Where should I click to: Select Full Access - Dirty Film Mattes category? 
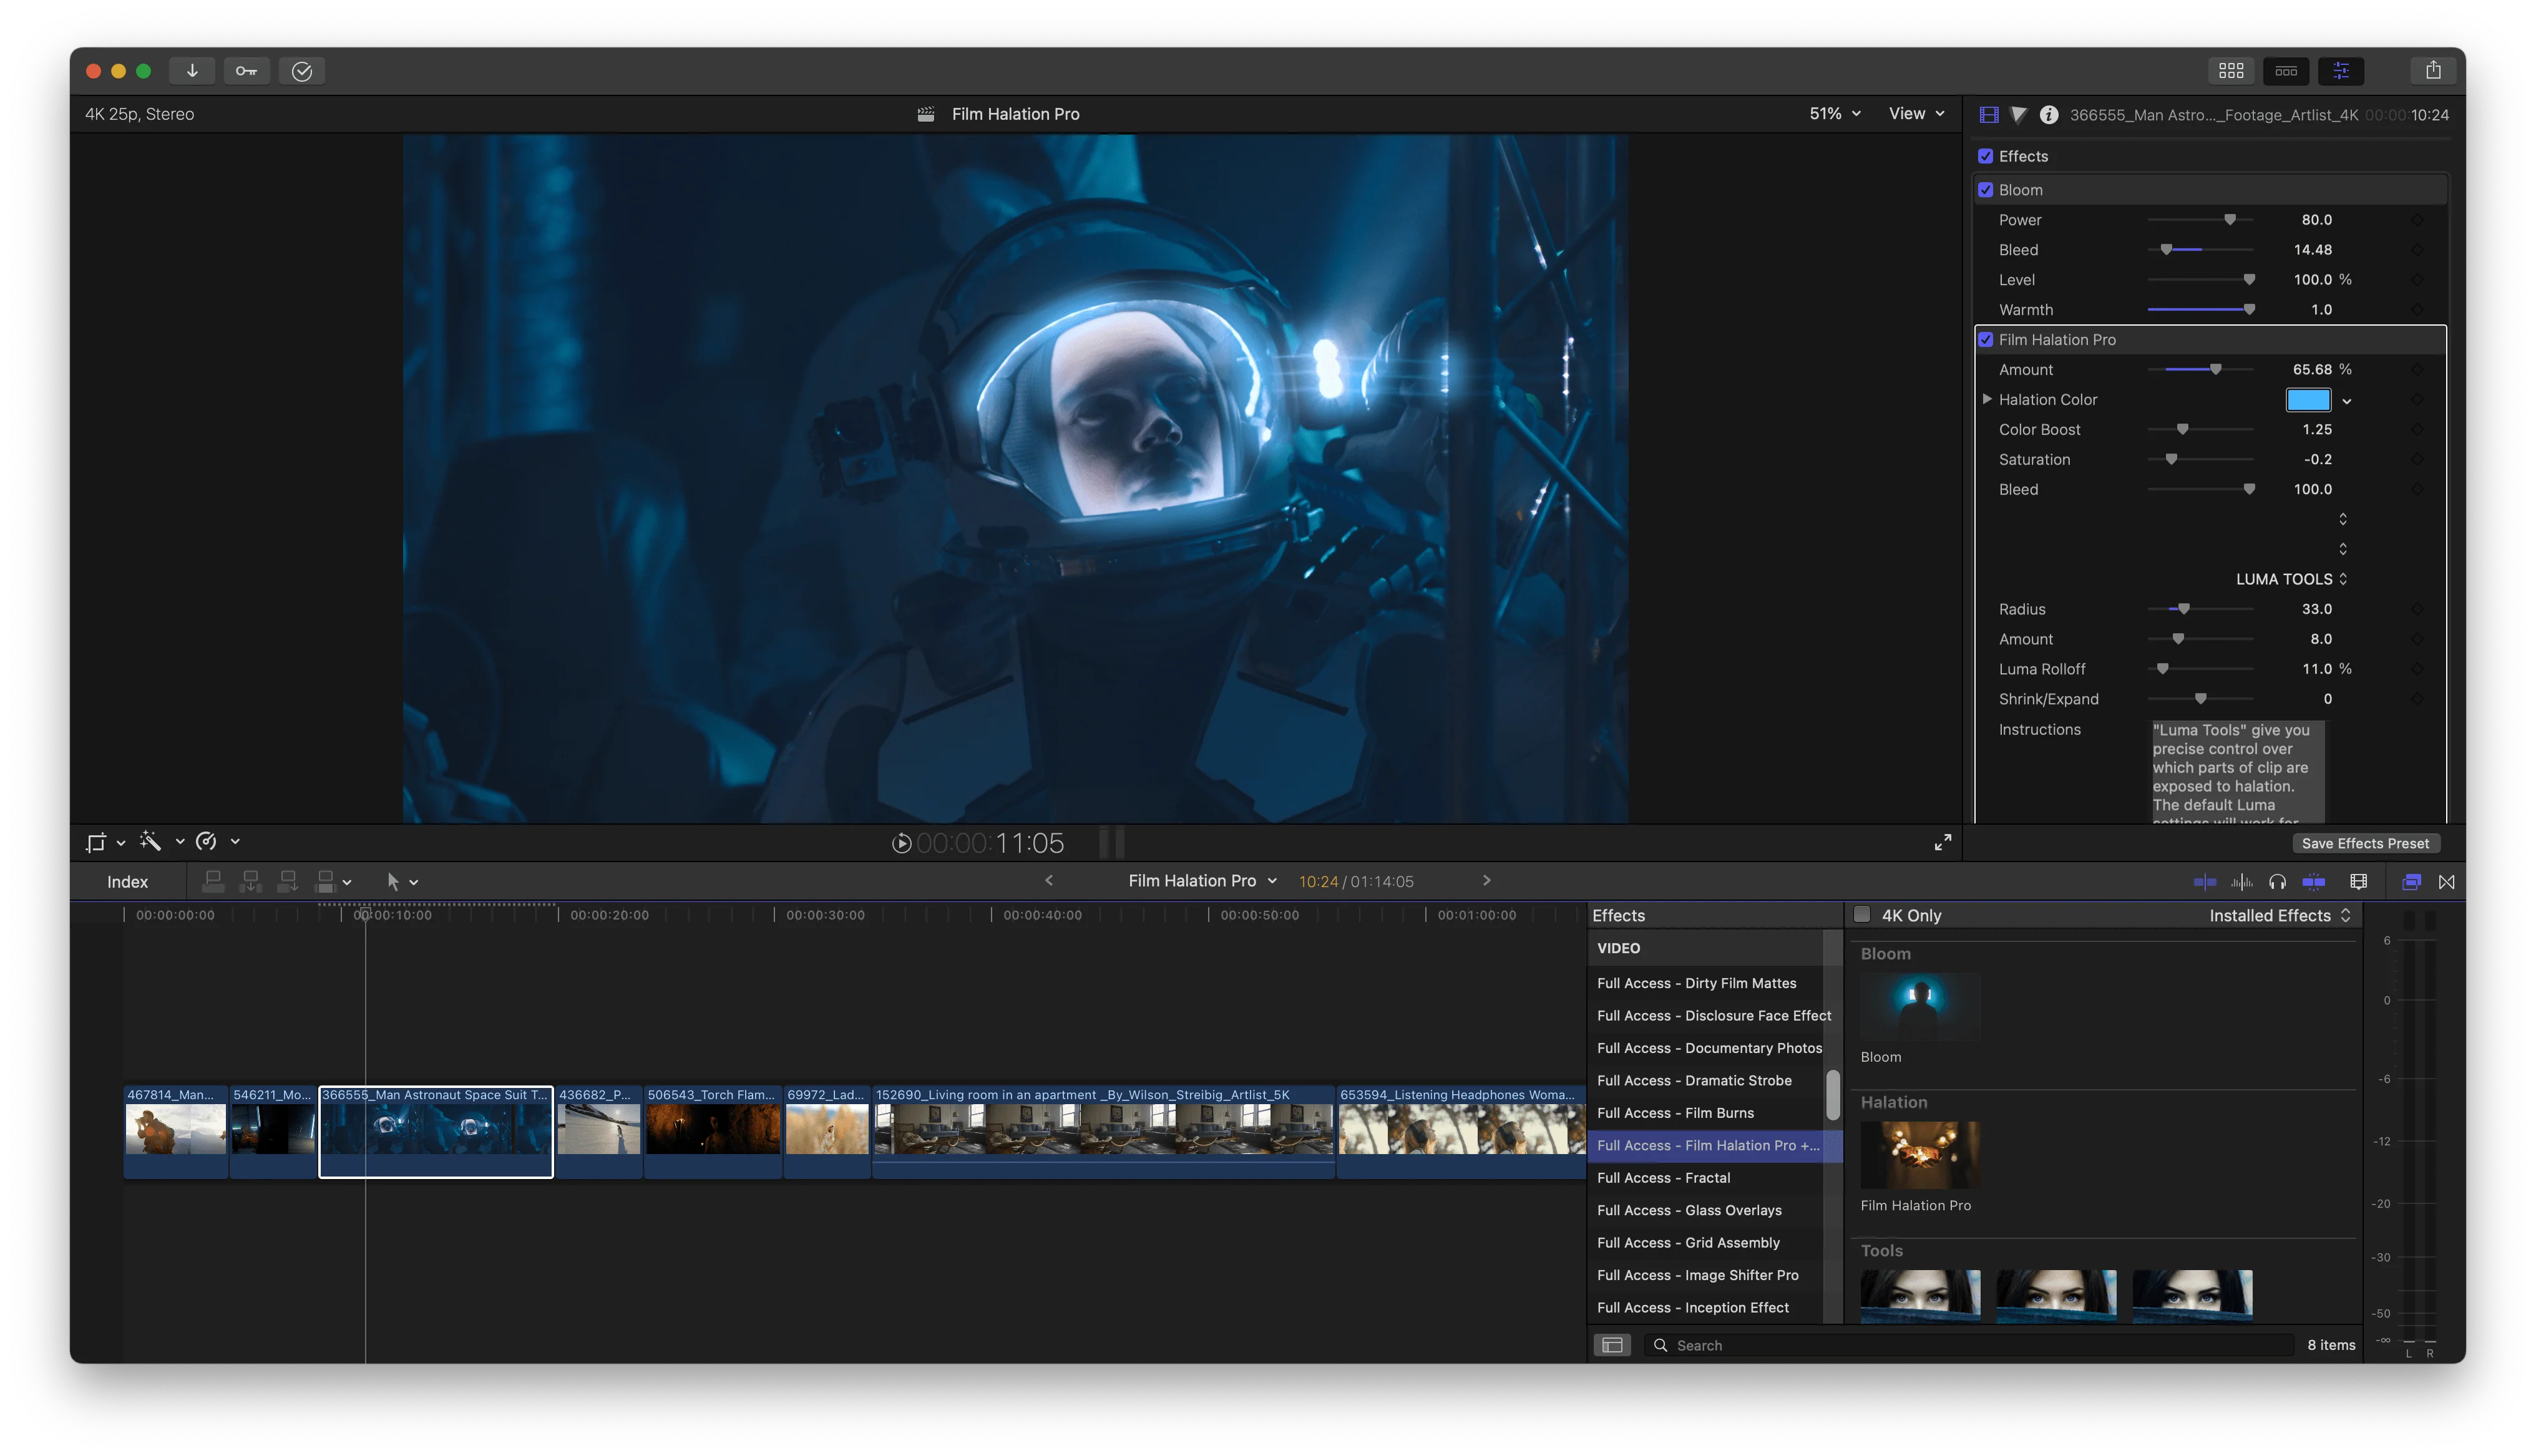tap(1696, 983)
